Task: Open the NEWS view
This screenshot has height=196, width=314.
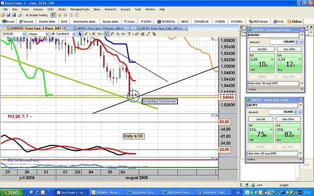Action: click(185, 22)
